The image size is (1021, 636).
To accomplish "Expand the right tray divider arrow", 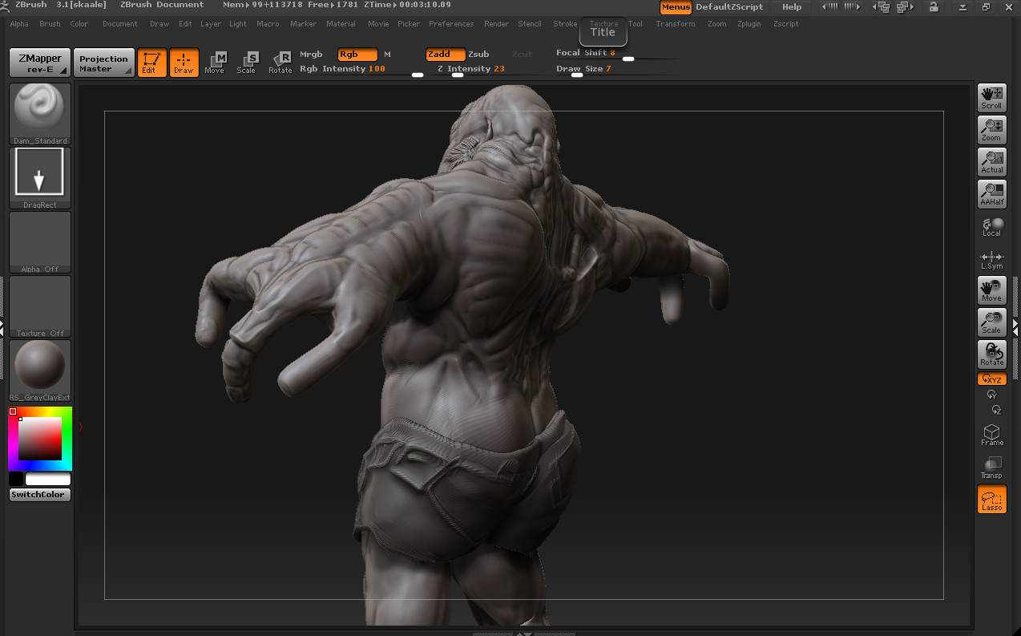I will tap(1017, 327).
